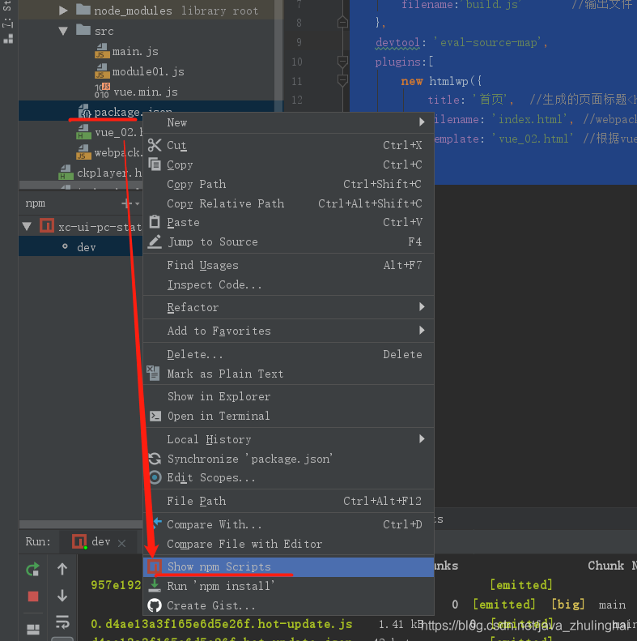Click the up arrow in the Run panel
This screenshot has width=637, height=641.
click(x=62, y=569)
